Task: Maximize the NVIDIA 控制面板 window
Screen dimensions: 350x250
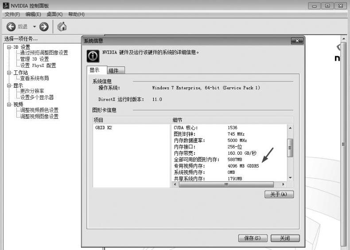Action: pos(327,6)
